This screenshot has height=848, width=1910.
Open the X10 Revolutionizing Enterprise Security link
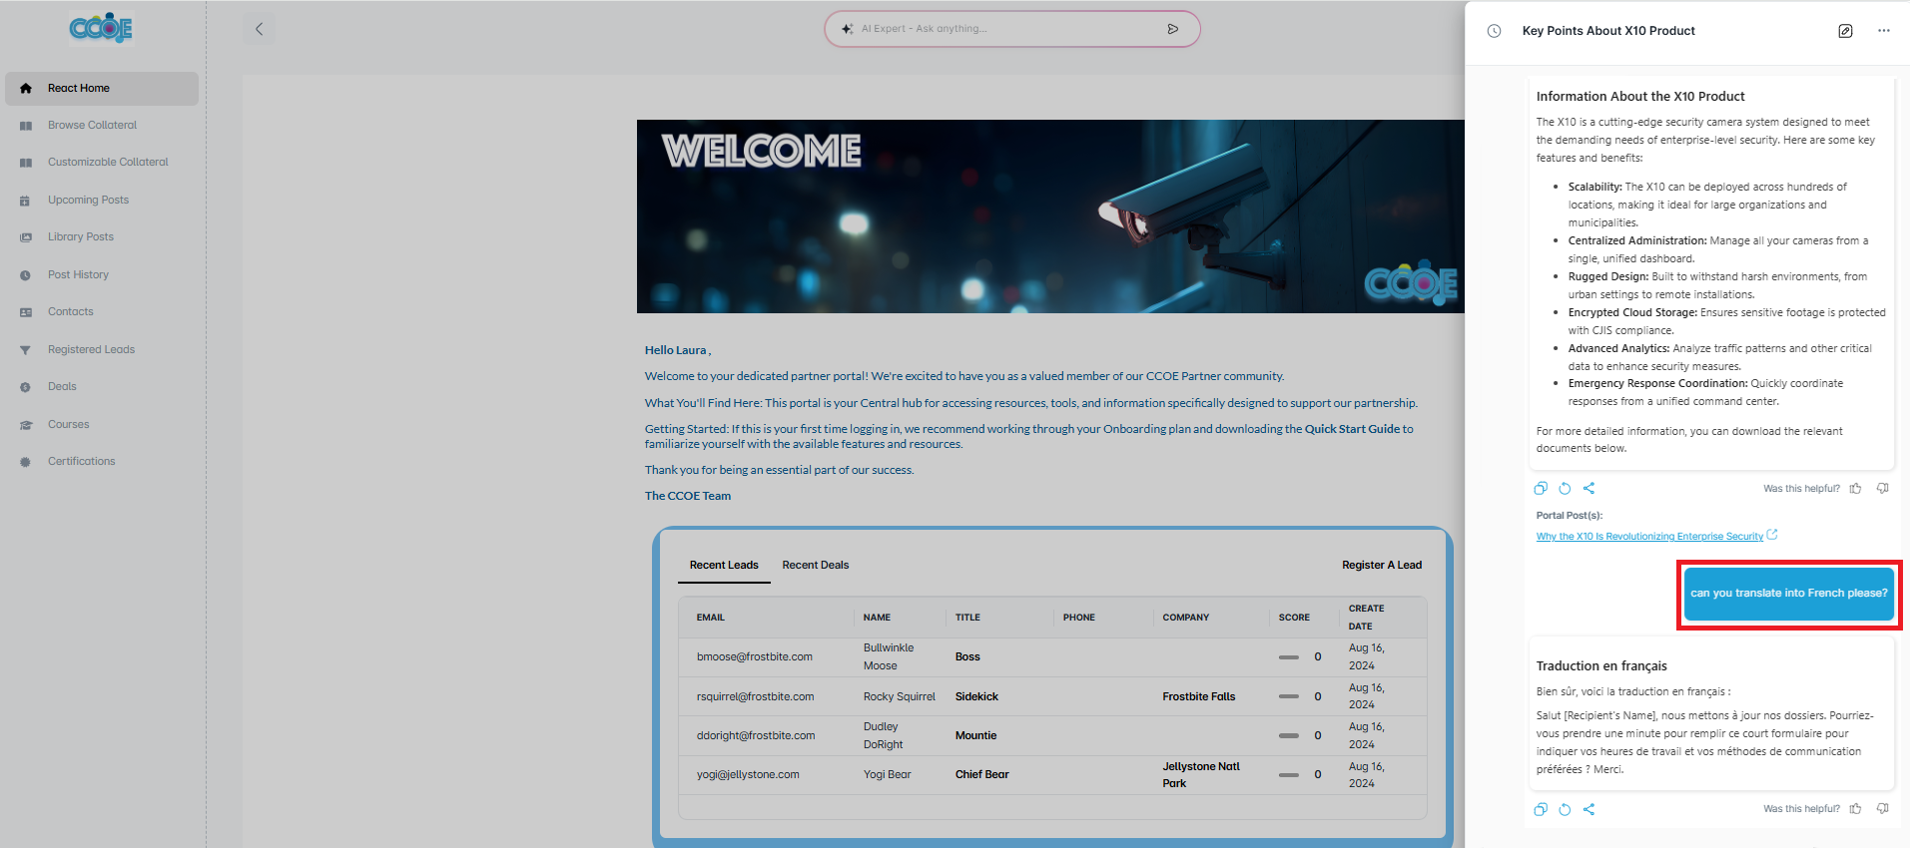[x=1649, y=537]
